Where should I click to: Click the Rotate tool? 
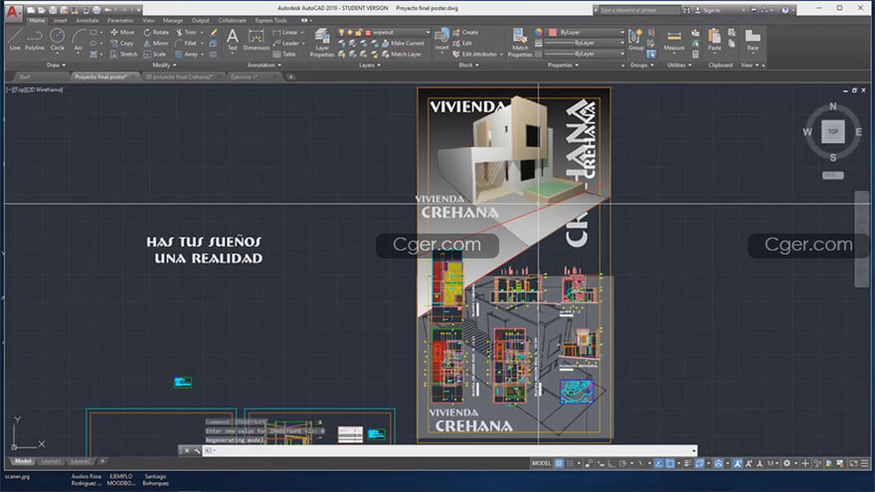coord(156,33)
